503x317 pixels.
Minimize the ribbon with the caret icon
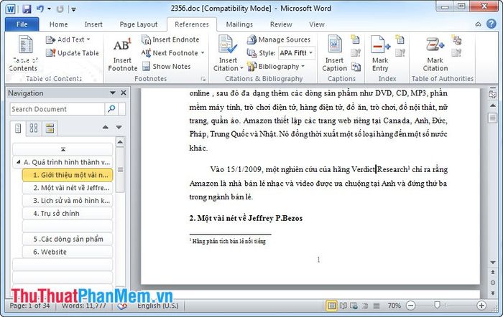pyautogui.click(x=478, y=24)
